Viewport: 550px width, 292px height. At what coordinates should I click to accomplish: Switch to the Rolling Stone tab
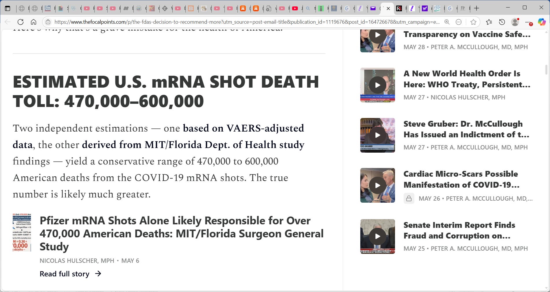point(399,8)
